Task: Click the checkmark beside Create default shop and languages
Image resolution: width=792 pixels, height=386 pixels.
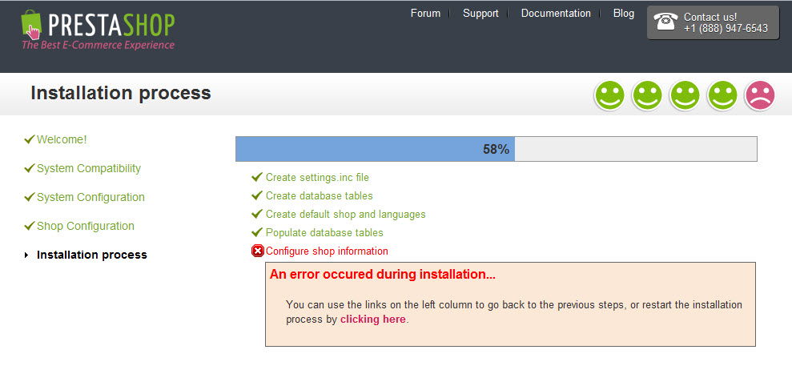Action: (x=257, y=214)
